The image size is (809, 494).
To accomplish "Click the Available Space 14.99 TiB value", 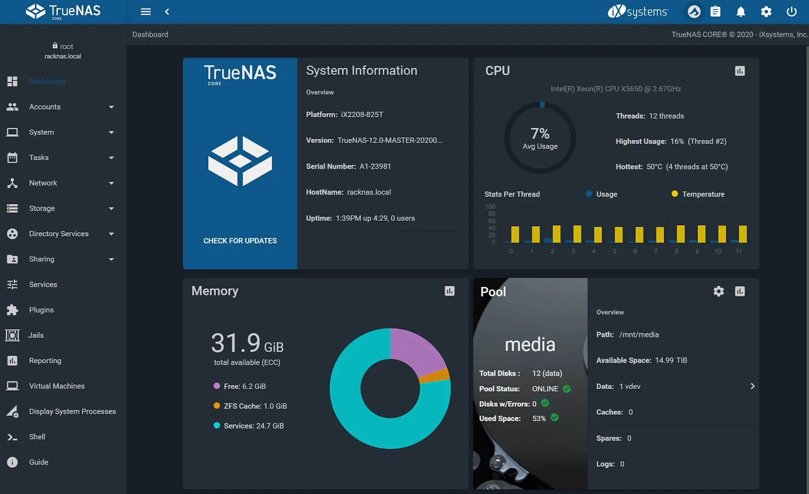I will [x=671, y=360].
